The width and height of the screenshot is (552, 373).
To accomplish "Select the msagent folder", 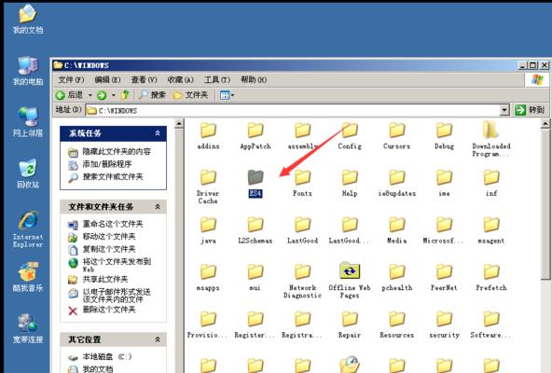I will [491, 230].
